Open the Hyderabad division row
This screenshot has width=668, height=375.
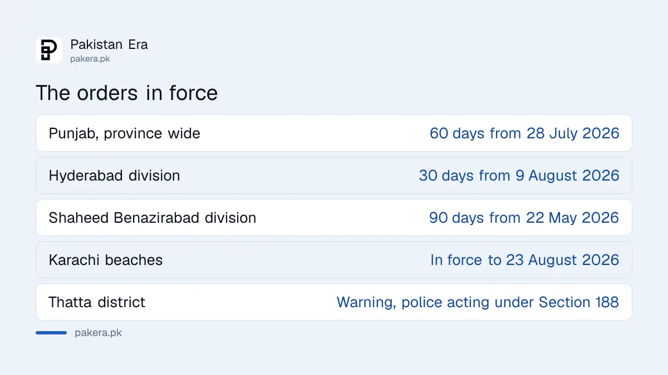point(334,176)
